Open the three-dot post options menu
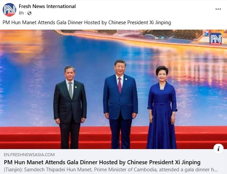This screenshot has height=174, width=227. (218, 9)
